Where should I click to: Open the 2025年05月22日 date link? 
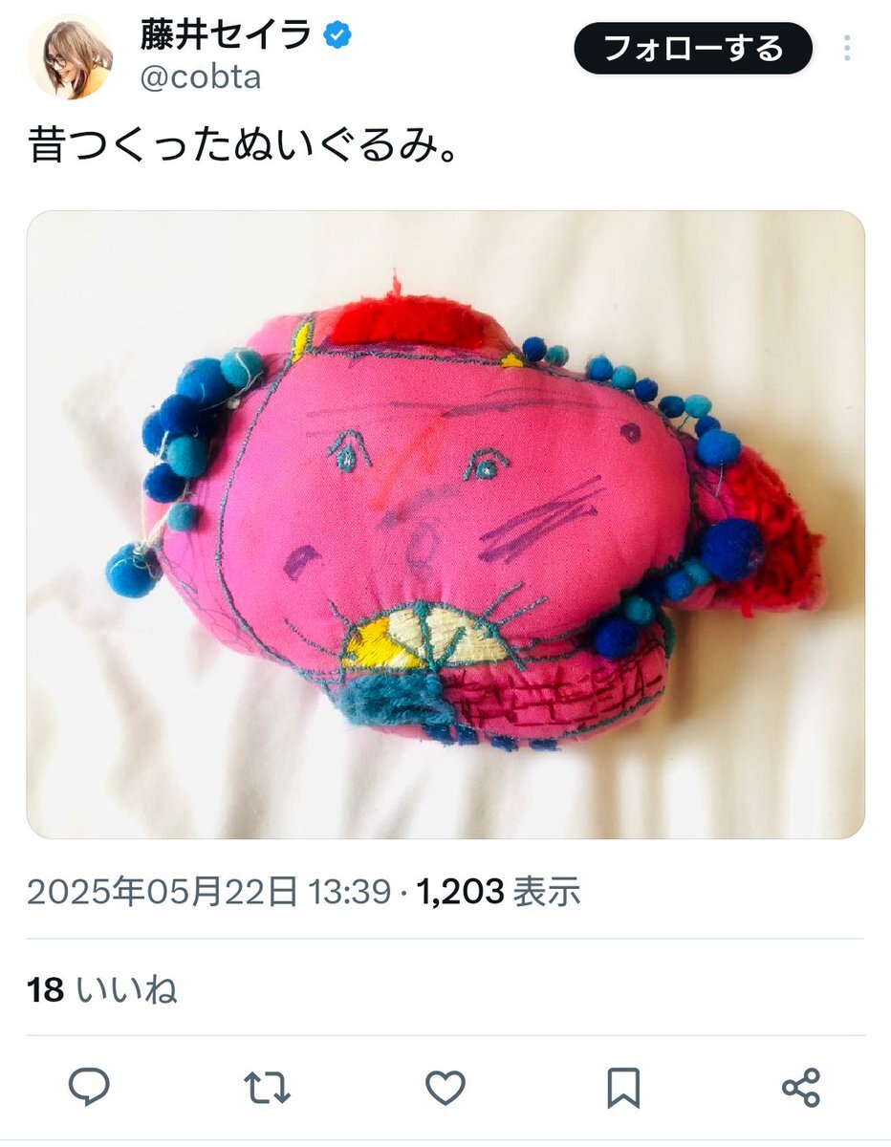[x=163, y=892]
